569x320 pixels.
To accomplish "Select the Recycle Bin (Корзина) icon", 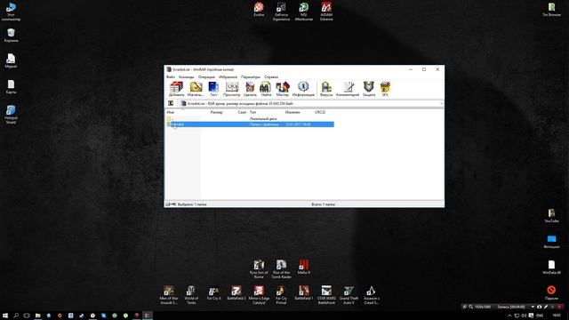I will tap(11, 36).
